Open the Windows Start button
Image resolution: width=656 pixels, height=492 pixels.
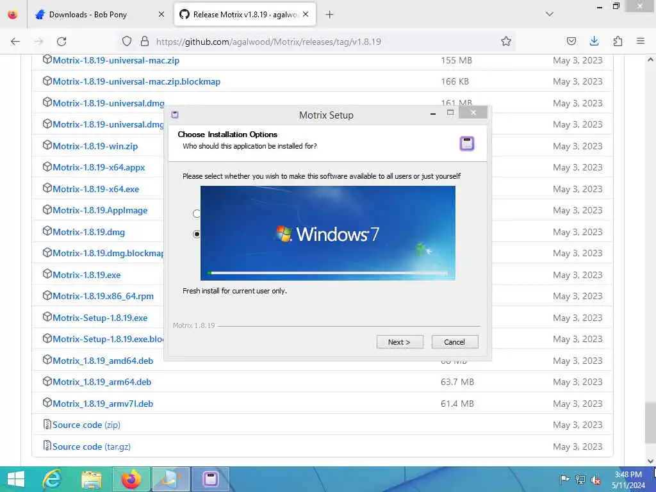(16, 479)
